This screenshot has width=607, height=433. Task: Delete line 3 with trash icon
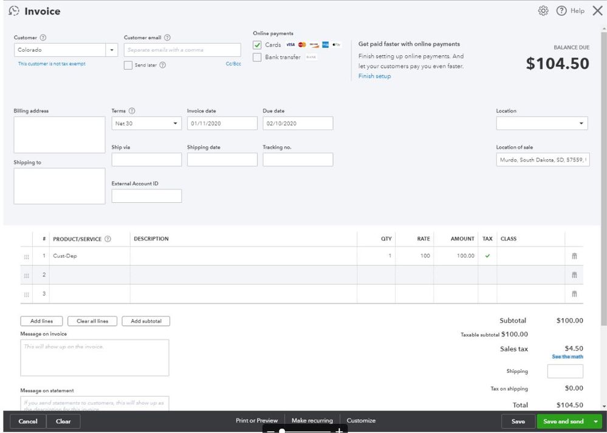click(x=574, y=294)
